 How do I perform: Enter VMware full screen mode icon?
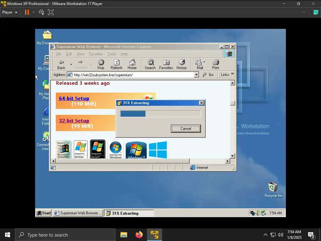(51, 12)
